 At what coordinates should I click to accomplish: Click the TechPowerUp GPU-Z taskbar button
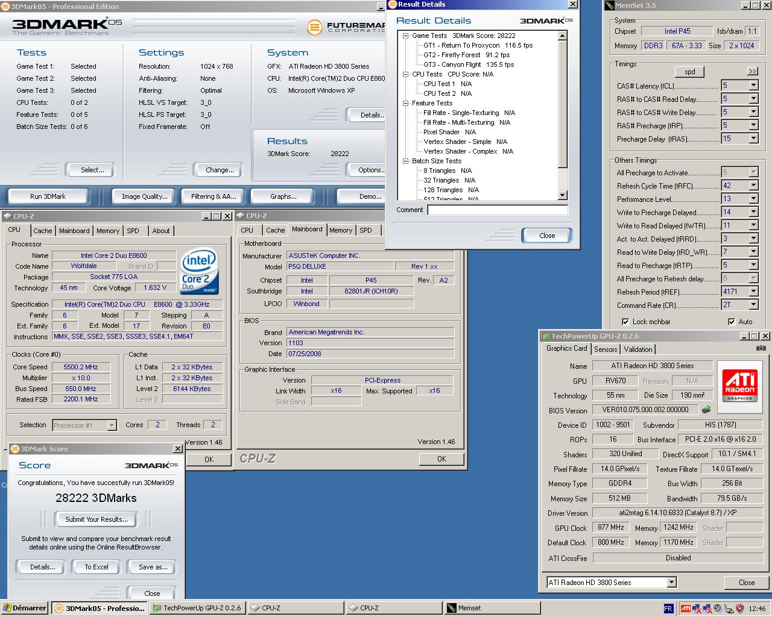coord(197,608)
